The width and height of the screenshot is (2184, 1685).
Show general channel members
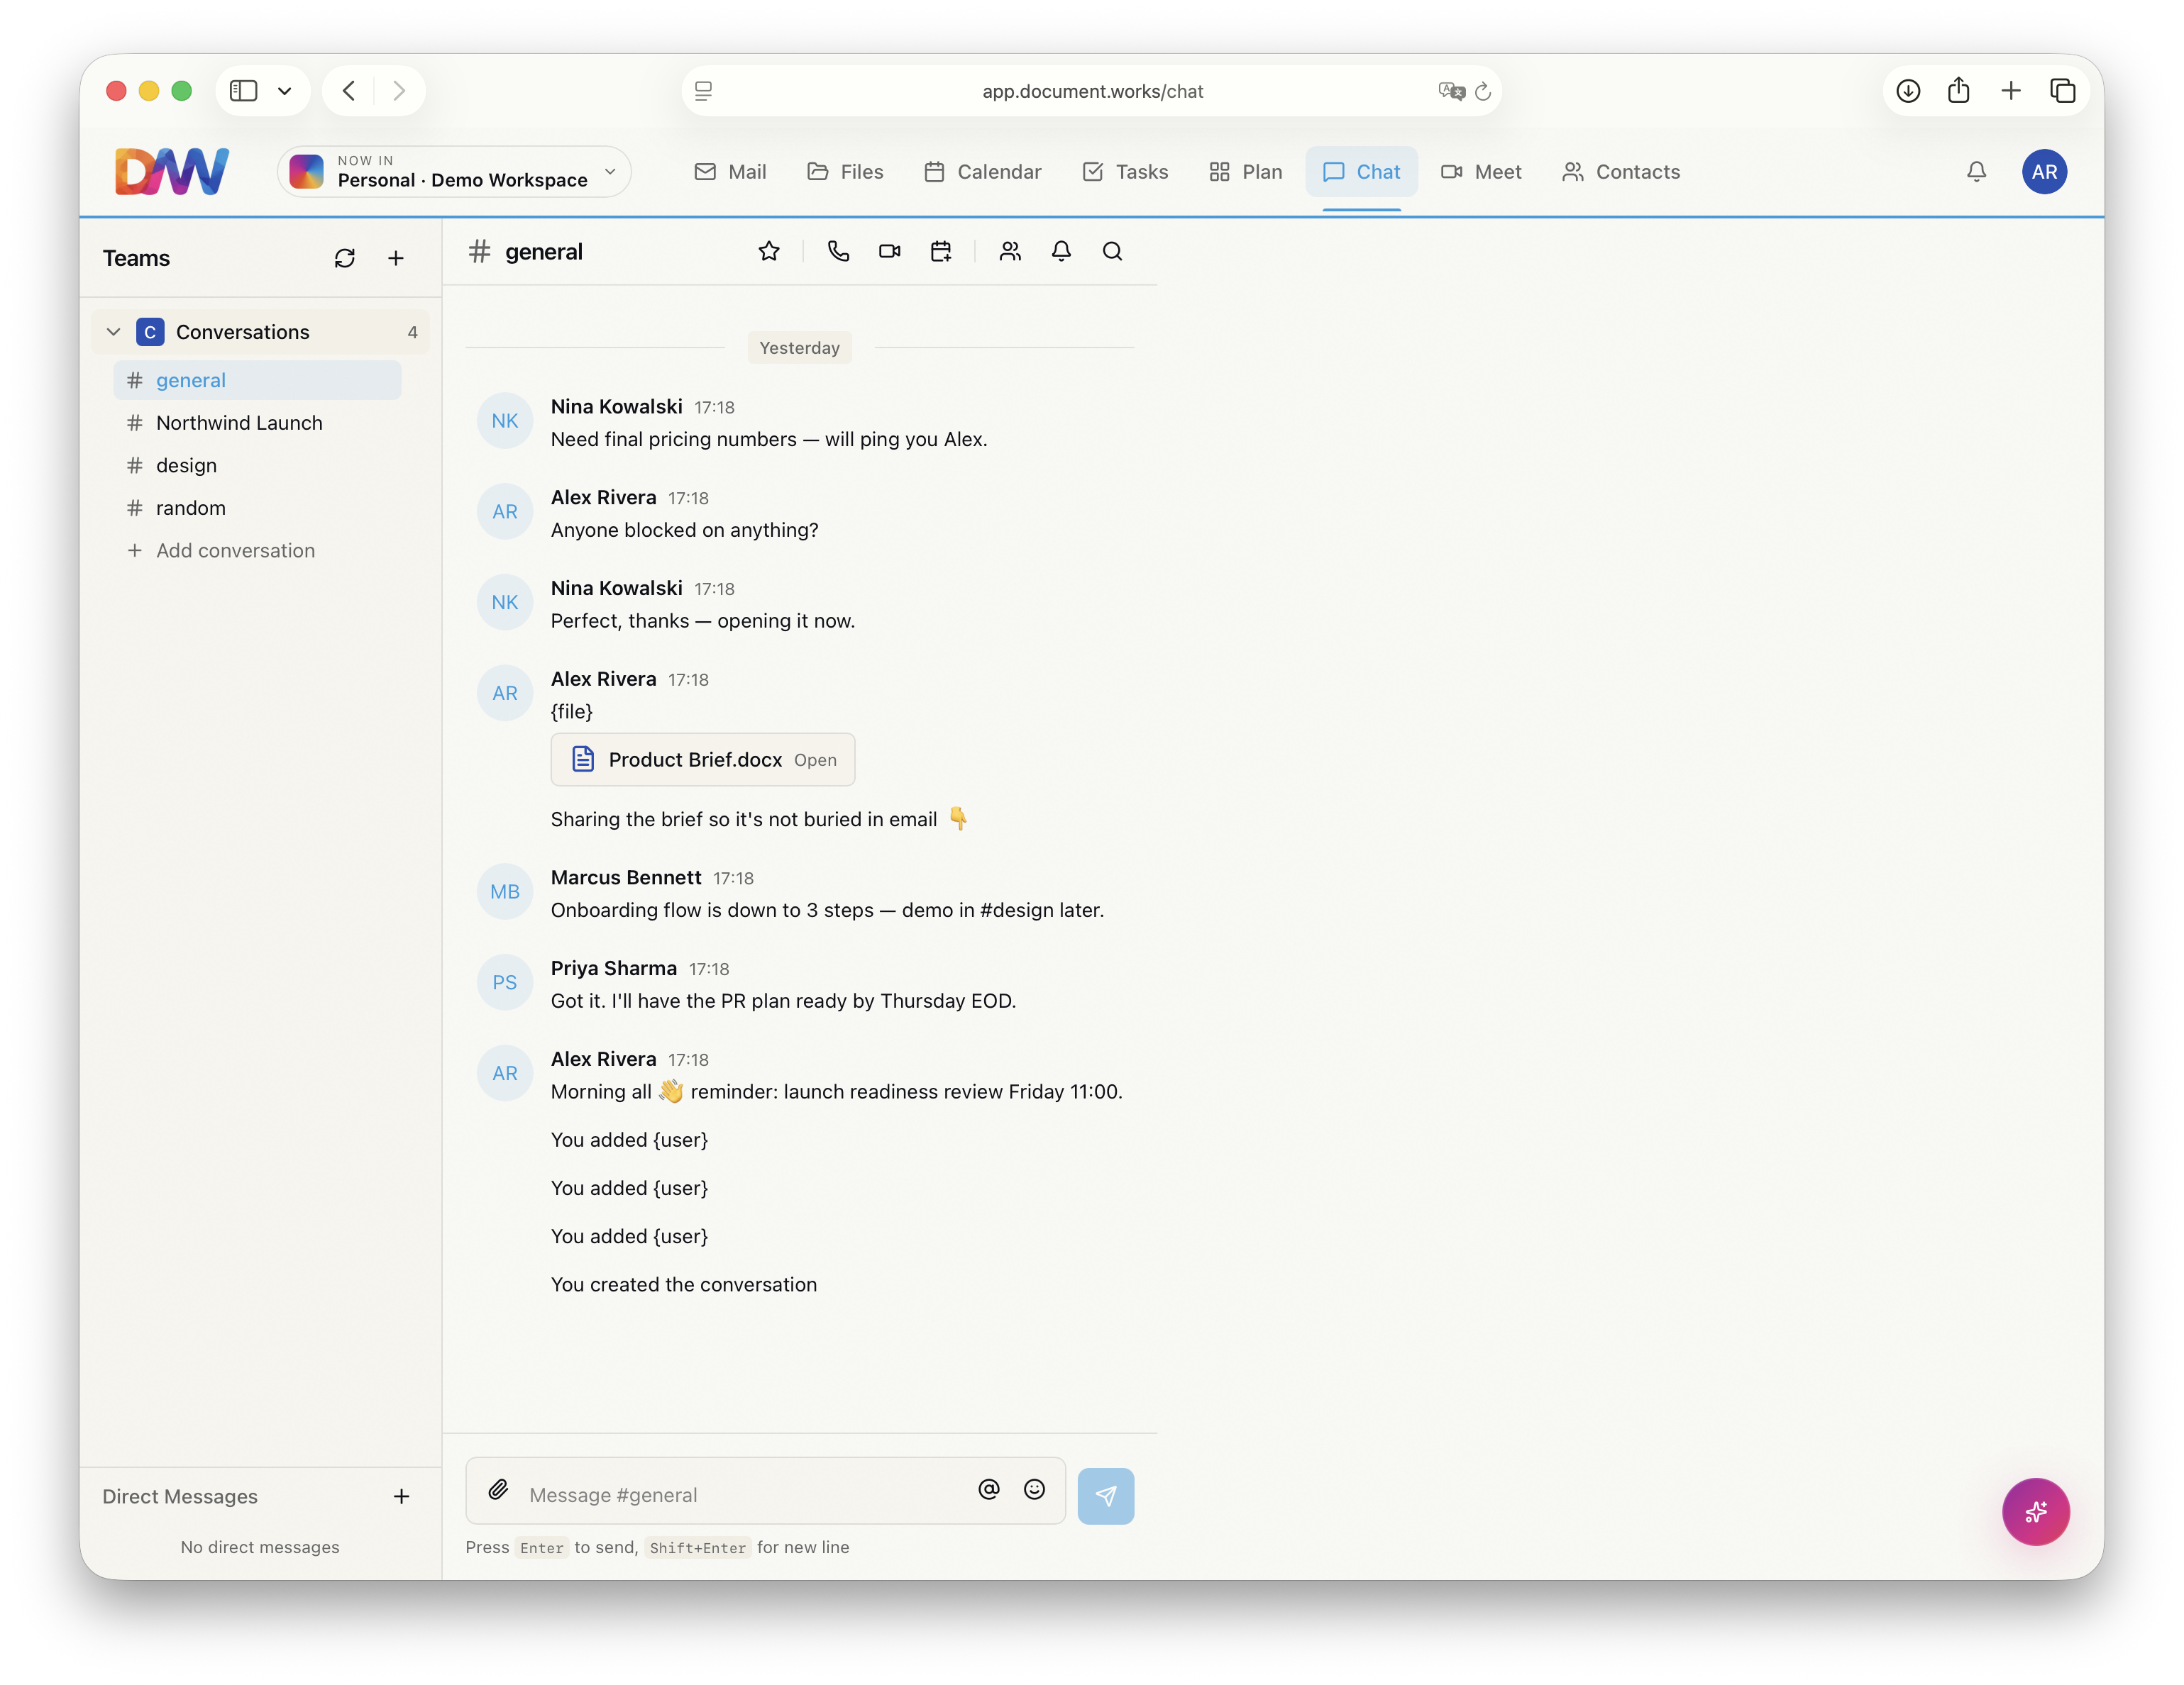(x=1010, y=251)
